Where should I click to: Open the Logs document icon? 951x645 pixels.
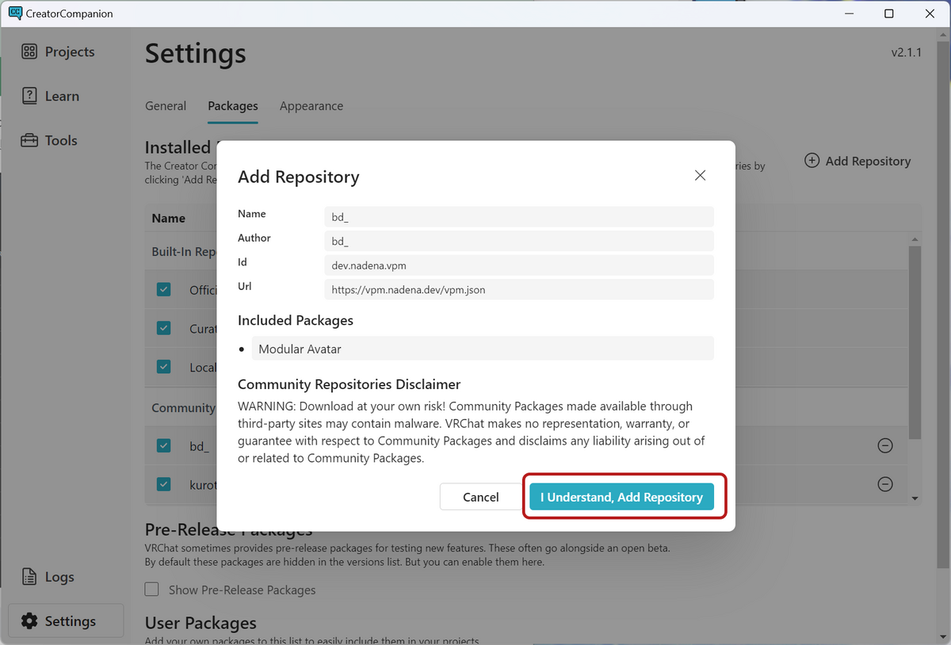coord(29,577)
